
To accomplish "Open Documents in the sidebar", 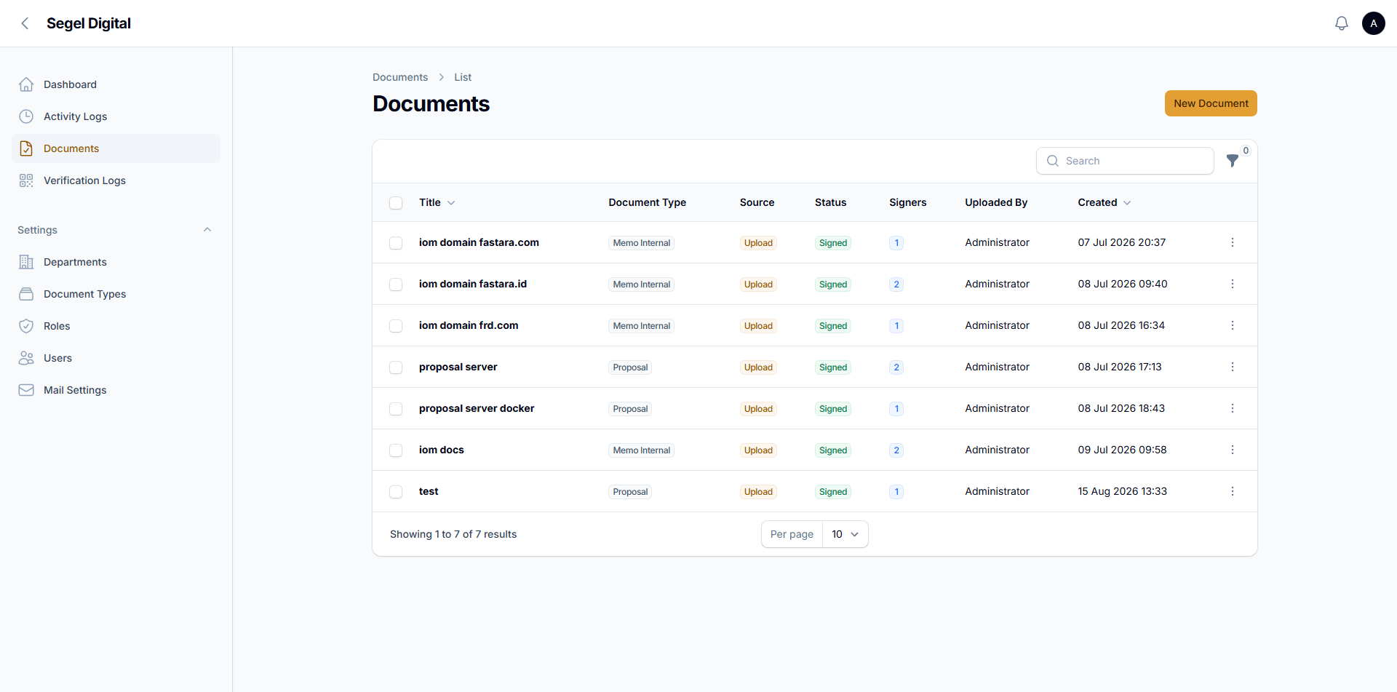I will tap(116, 148).
